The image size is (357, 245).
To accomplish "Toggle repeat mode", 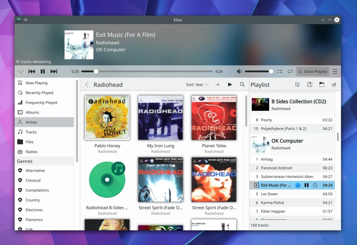I will click(x=290, y=72).
